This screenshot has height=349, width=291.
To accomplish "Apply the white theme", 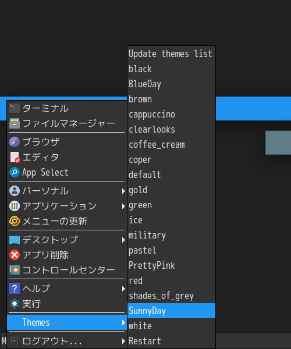I will (171, 326).
